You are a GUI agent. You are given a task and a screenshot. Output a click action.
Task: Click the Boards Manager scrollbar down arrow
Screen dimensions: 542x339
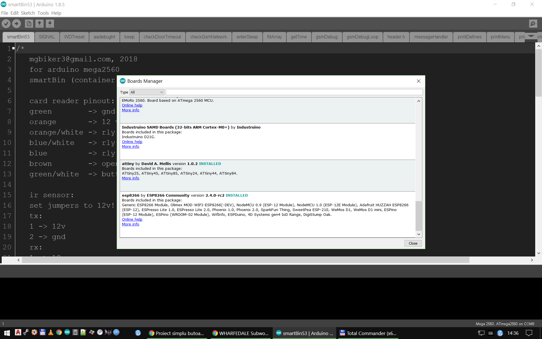click(419, 234)
